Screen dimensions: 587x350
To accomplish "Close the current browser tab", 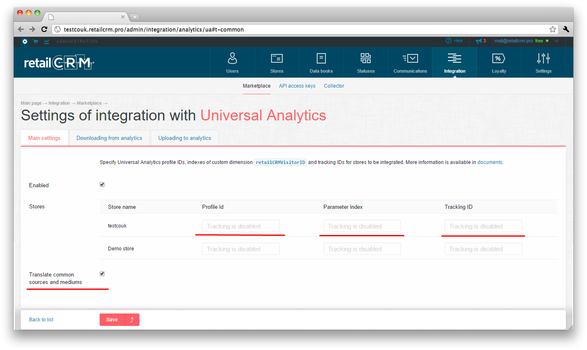I will 123,17.
